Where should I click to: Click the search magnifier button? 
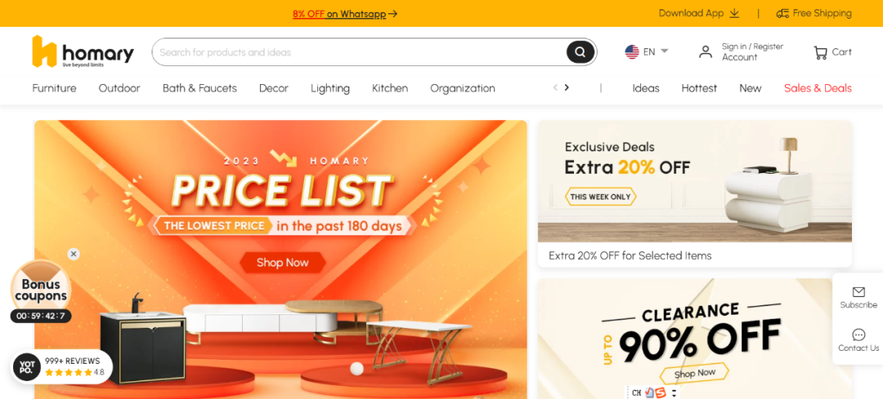[580, 52]
